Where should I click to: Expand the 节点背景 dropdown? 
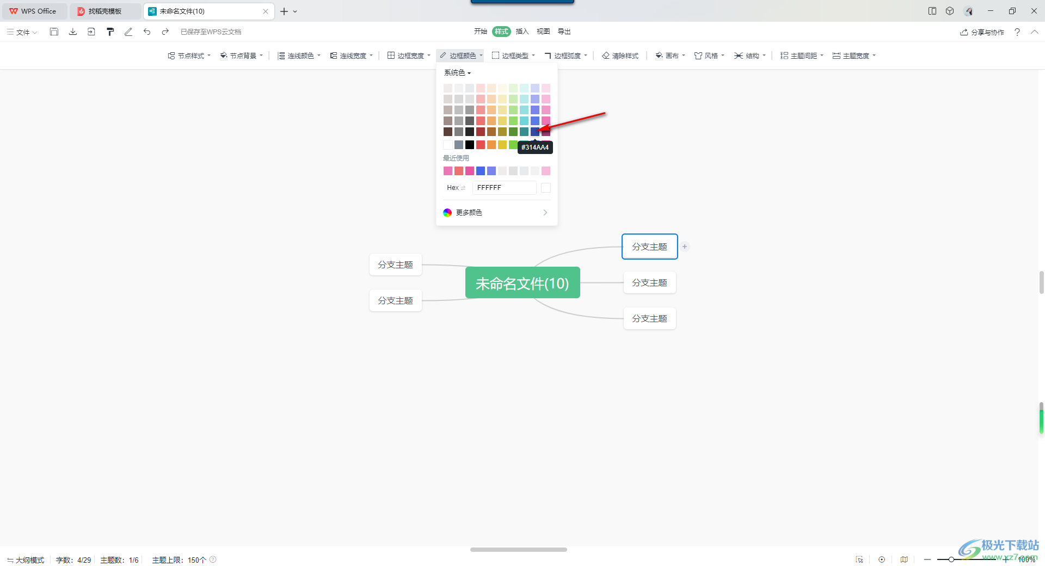coord(241,56)
